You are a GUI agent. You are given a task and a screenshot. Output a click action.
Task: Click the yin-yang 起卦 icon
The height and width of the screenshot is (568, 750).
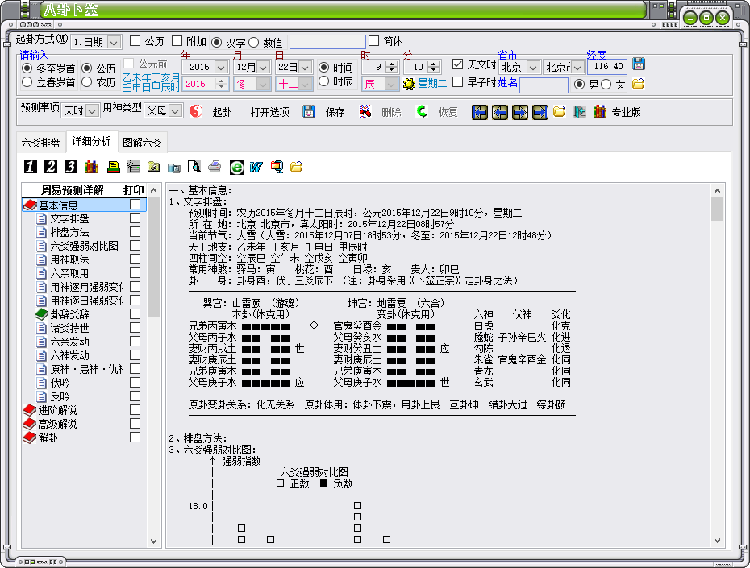tap(197, 112)
